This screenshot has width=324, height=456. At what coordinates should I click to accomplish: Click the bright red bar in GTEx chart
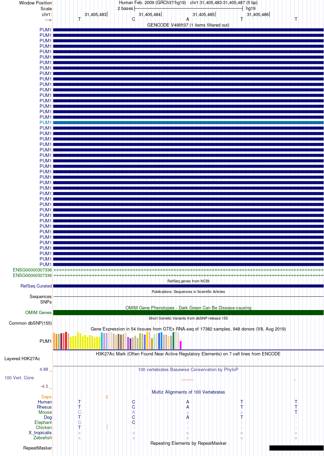point(66,340)
